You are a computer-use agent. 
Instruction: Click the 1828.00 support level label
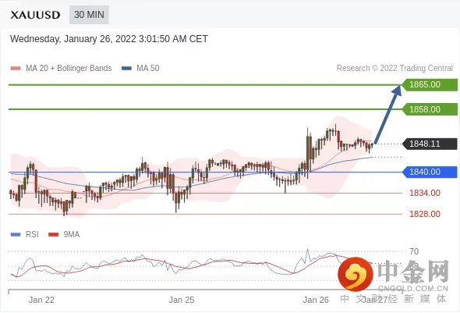(425, 214)
